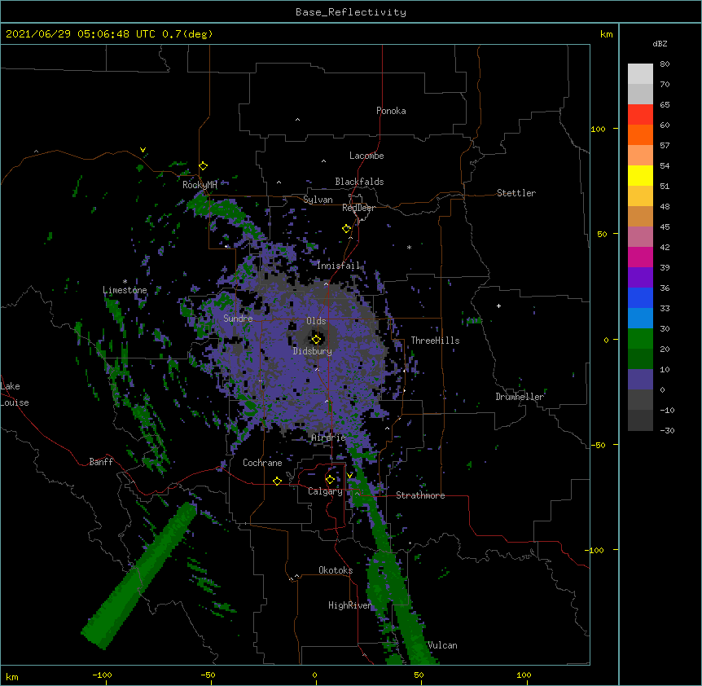The image size is (702, 686).
Task: Click the Drumheller label
Action: tap(520, 397)
